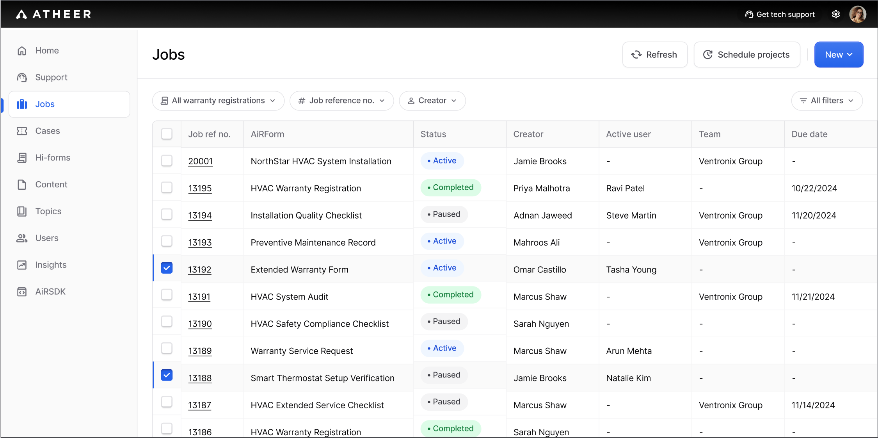Click the Paused status badge for job 13194
This screenshot has height=438, width=878.
tap(444, 214)
